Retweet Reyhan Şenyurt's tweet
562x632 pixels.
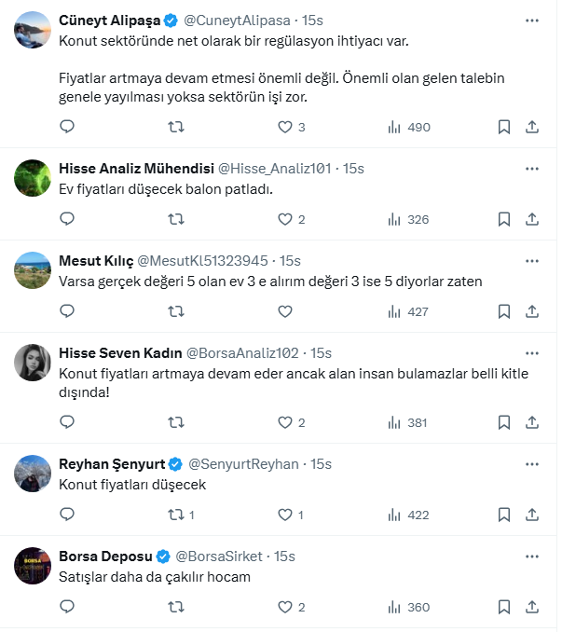tap(175, 515)
